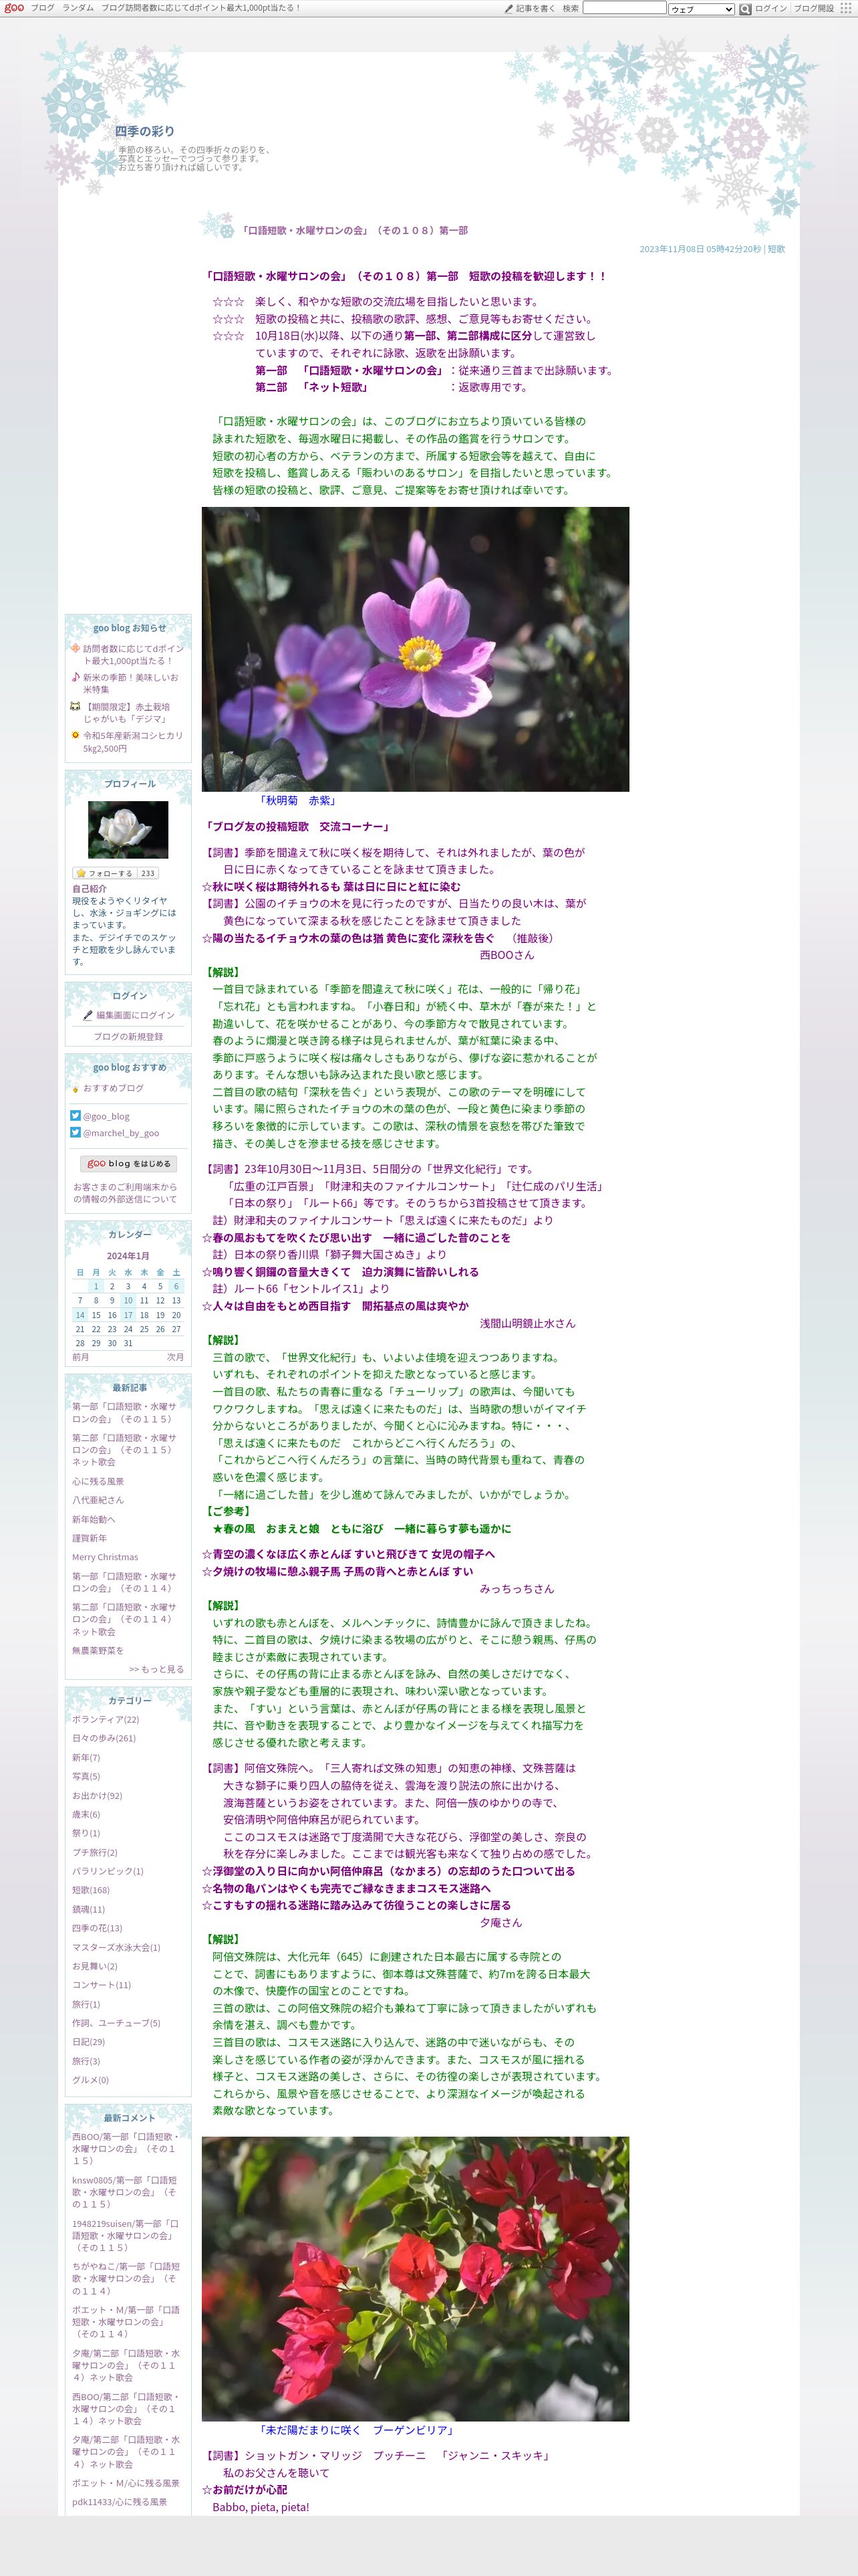
Task: Select calendar date 1
Action: [96, 1287]
